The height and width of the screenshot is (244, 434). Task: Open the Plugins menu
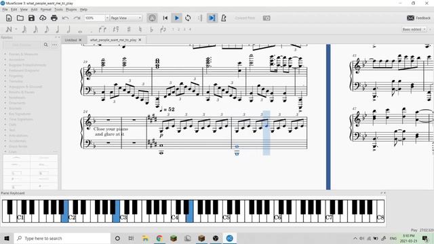(71, 9)
